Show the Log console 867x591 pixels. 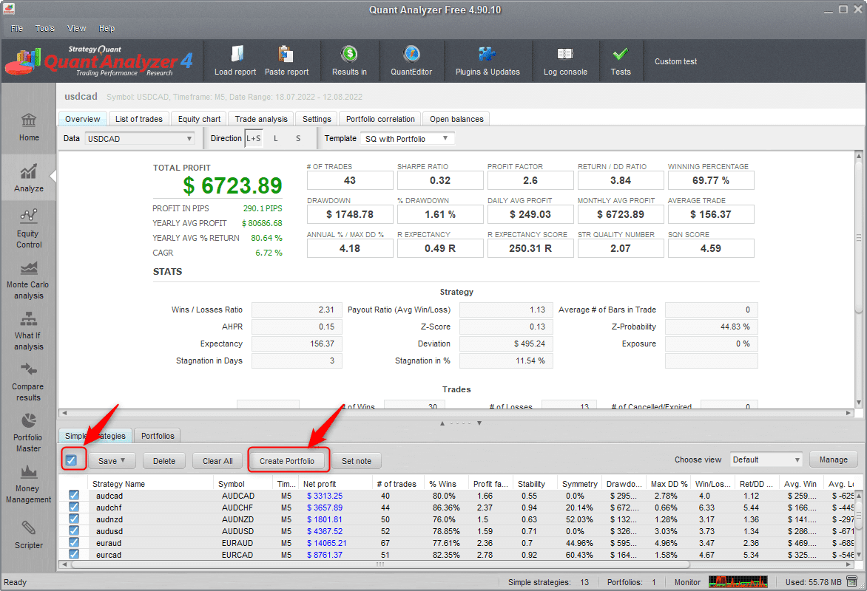[565, 61]
